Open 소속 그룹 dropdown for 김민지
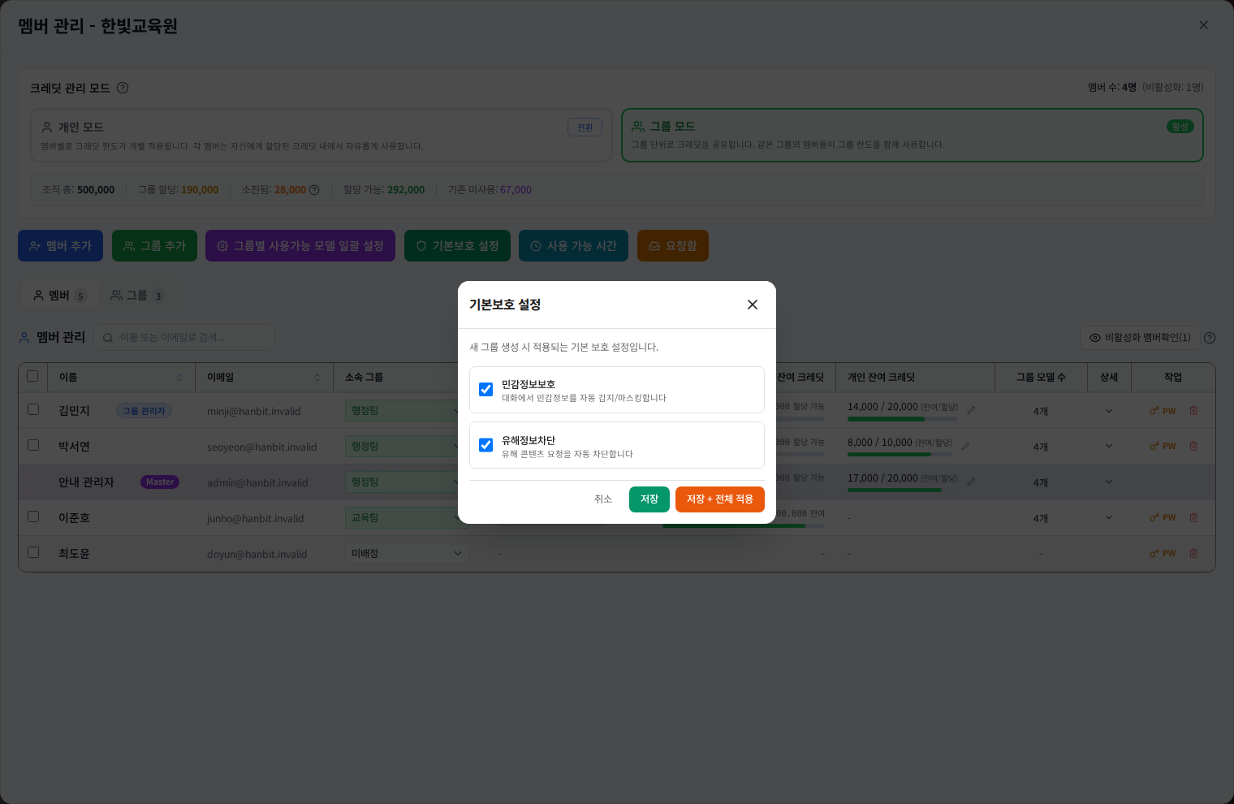The width and height of the screenshot is (1234, 804). pyautogui.click(x=407, y=411)
